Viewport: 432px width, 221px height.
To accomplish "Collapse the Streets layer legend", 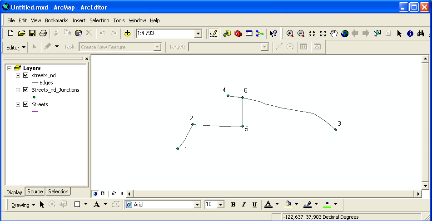I will tap(18, 104).
